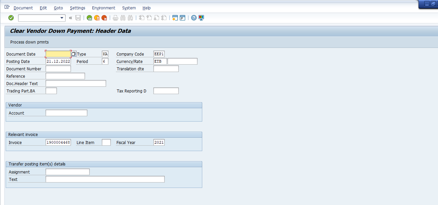Open the SAP window menu icon at the far left of the menu bar

[7, 7]
